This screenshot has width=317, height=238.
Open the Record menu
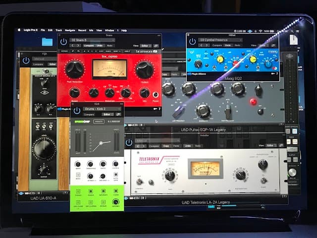coord(82,30)
